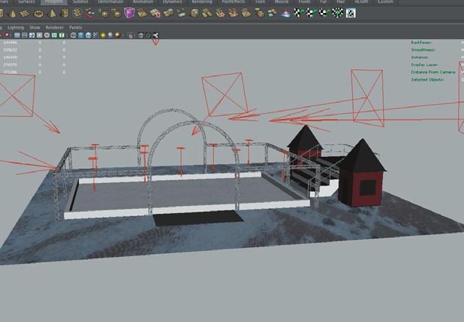Switch to the Toon shelf tab
464x322 pixels.
pos(260,2)
